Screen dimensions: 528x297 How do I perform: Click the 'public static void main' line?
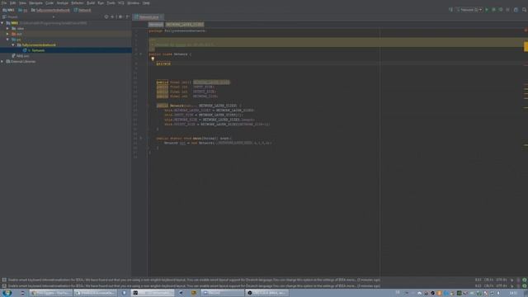(194, 139)
